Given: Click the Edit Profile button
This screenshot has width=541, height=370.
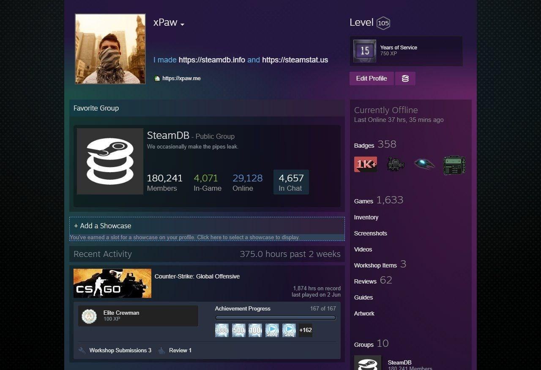Looking at the screenshot, I should click(x=372, y=78).
